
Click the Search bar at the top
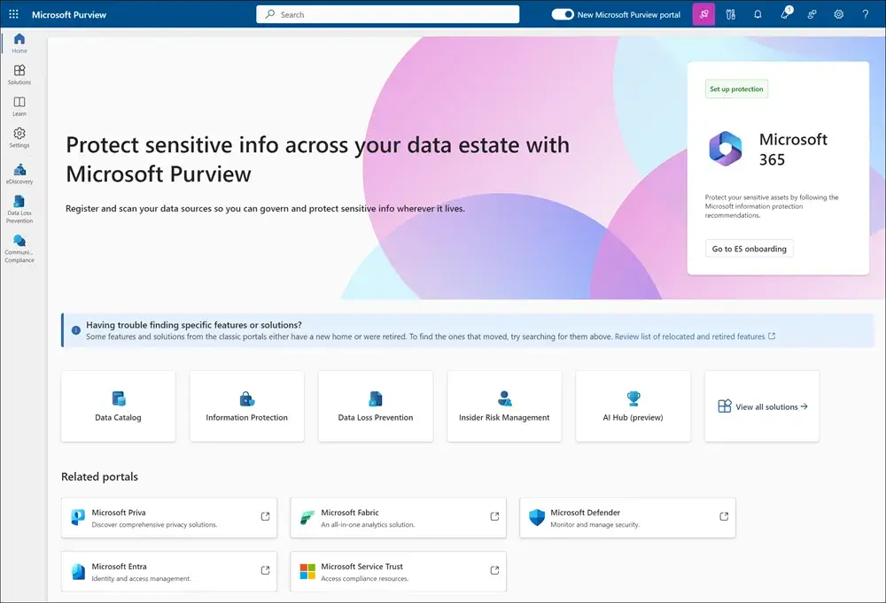tap(387, 14)
